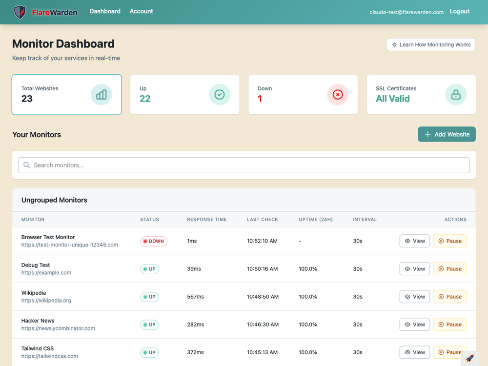Click Logout in the top right

pos(459,11)
